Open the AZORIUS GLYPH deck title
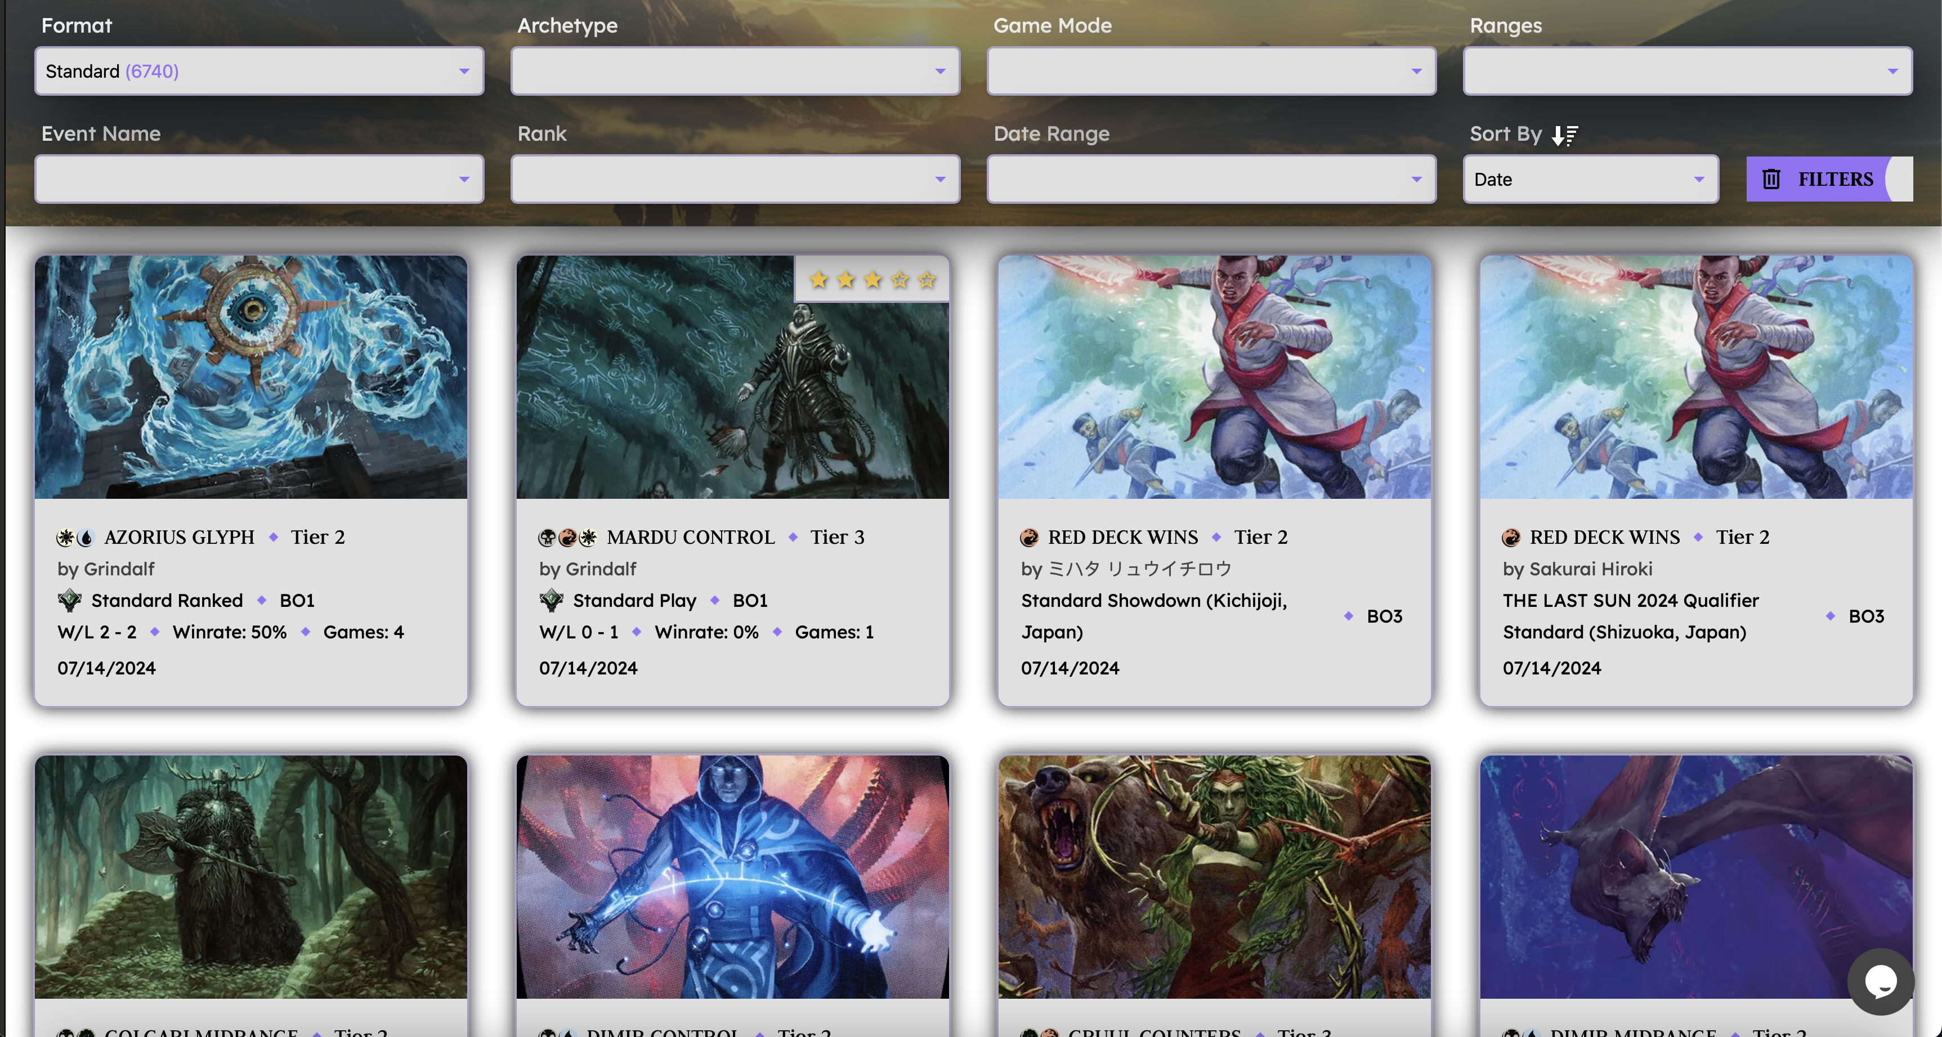 (180, 537)
